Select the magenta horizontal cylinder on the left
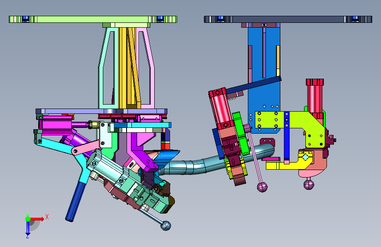Screen dimensions: 381x247 click(x=56, y=125)
